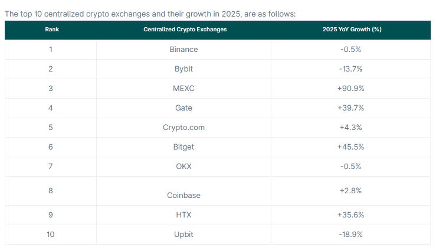The width and height of the screenshot is (436, 250).
Task: Click the Bitget exchange name
Action: pos(183,147)
